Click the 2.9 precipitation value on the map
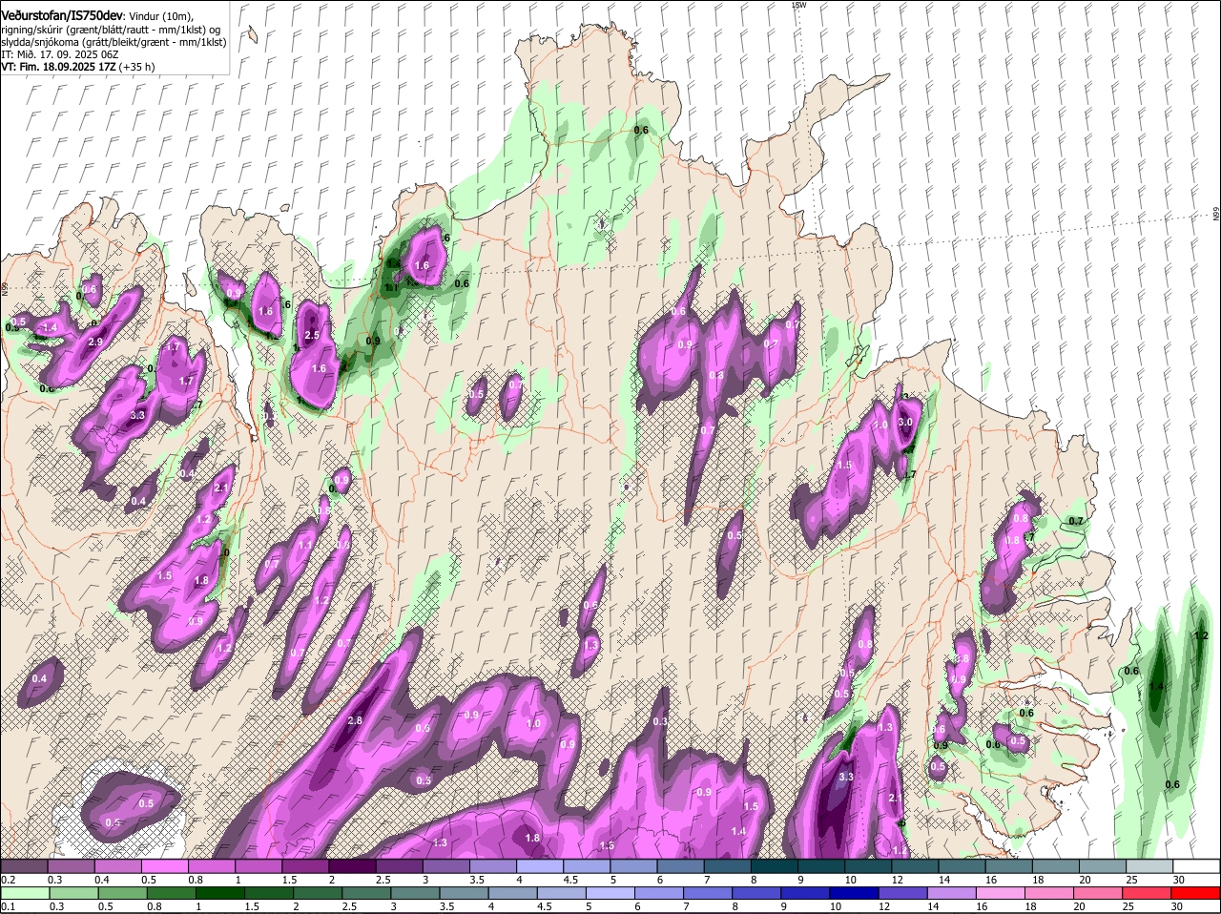 [94, 342]
